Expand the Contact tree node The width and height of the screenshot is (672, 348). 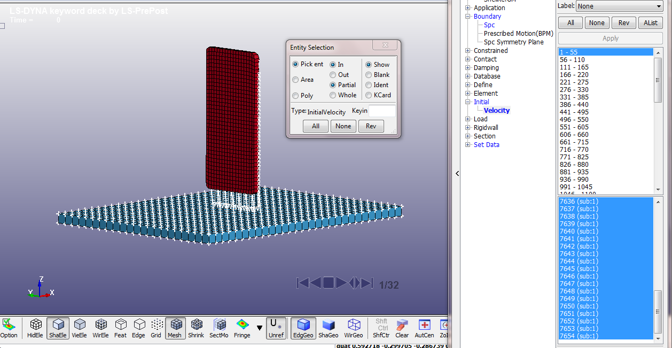[x=468, y=59]
